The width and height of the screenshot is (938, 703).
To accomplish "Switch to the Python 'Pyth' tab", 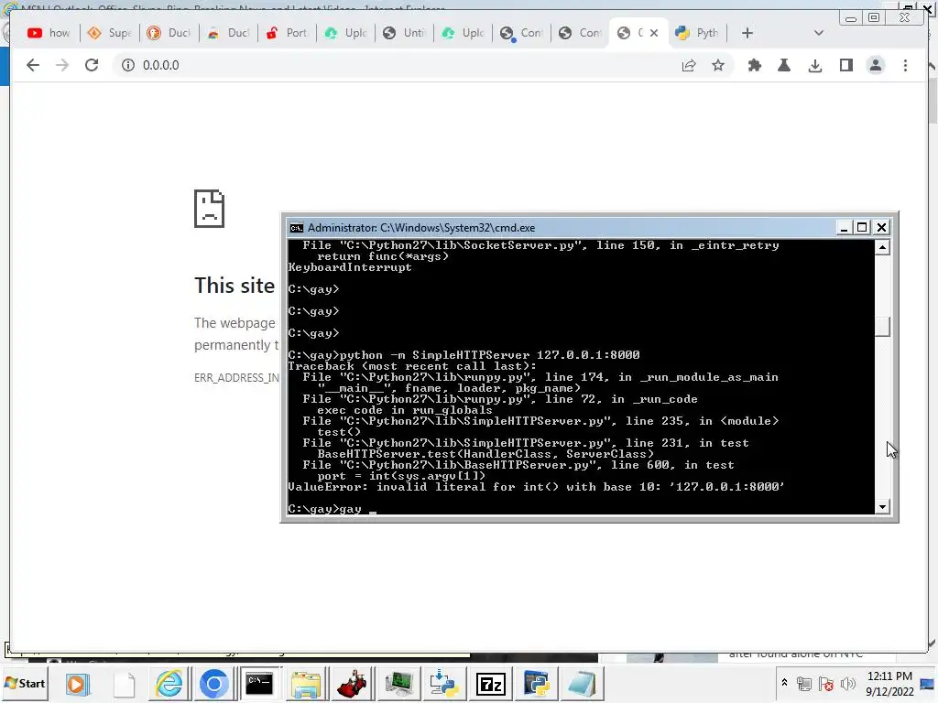I will [697, 33].
